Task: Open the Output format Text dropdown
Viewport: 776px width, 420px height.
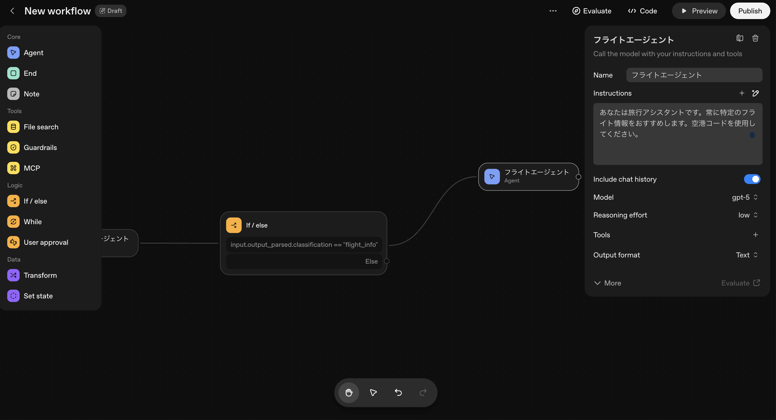Action: [x=747, y=255]
